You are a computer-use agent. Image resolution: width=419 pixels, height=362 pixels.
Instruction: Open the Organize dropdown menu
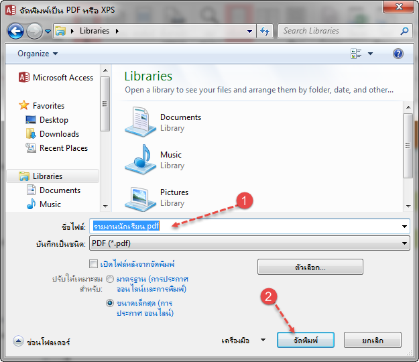coord(38,54)
